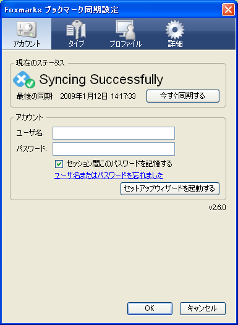Click the gear icon for 詳細
238x325 pixels.
[x=175, y=30]
